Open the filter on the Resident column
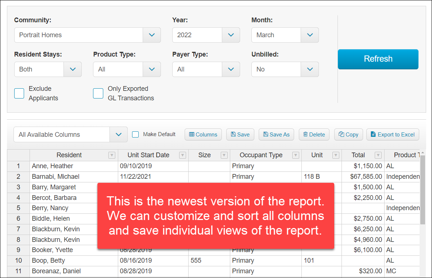The width and height of the screenshot is (432, 278). [112, 155]
